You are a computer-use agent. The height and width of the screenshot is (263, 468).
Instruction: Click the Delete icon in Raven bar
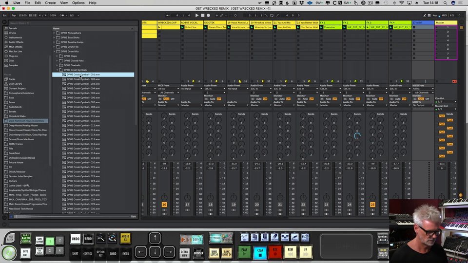pos(274,238)
